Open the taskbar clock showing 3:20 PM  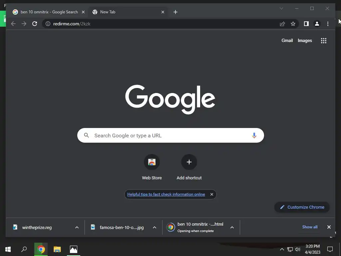tap(312, 249)
